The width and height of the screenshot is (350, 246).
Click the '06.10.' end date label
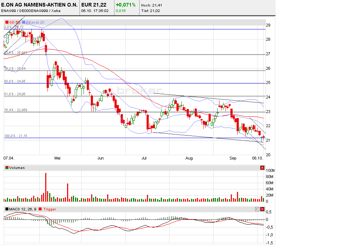tap(258, 158)
